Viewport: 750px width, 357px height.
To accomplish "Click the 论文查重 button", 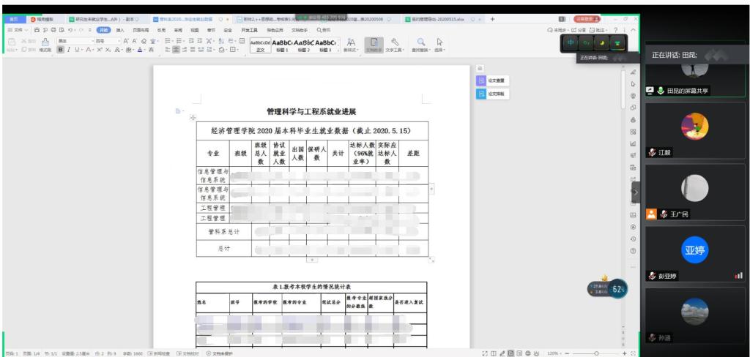I will [491, 80].
